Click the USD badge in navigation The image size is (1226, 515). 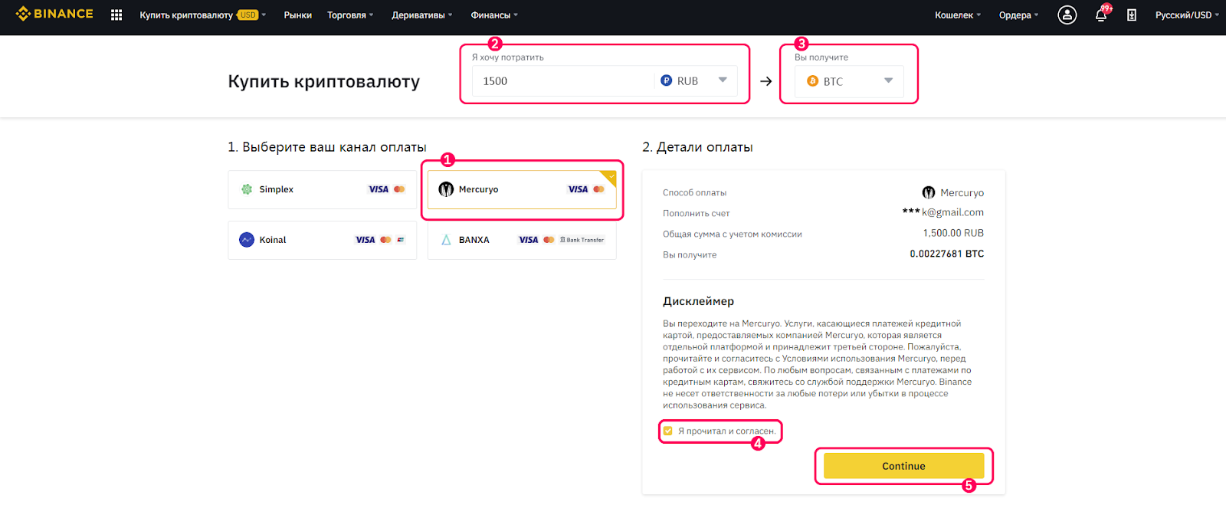pyautogui.click(x=247, y=15)
